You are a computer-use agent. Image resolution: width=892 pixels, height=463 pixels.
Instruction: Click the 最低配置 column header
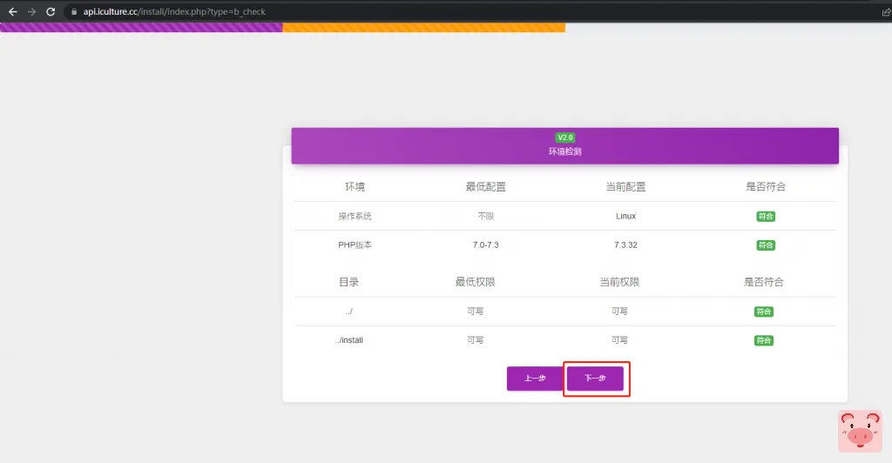click(486, 187)
